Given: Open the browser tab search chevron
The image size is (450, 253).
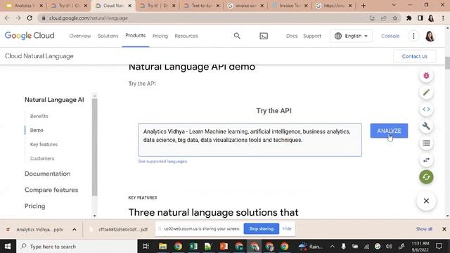Looking at the screenshot, I should (394, 5).
